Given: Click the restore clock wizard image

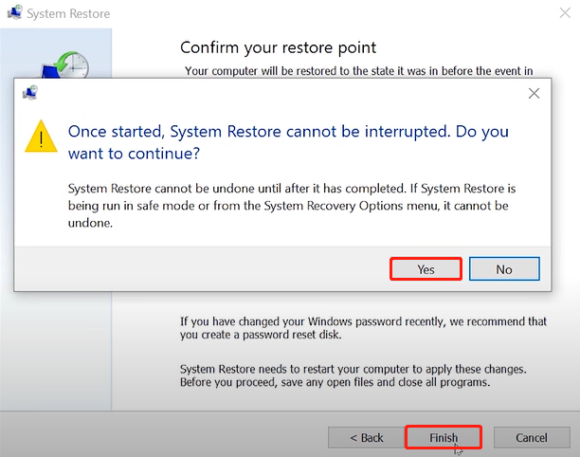Looking at the screenshot, I should click(65, 65).
